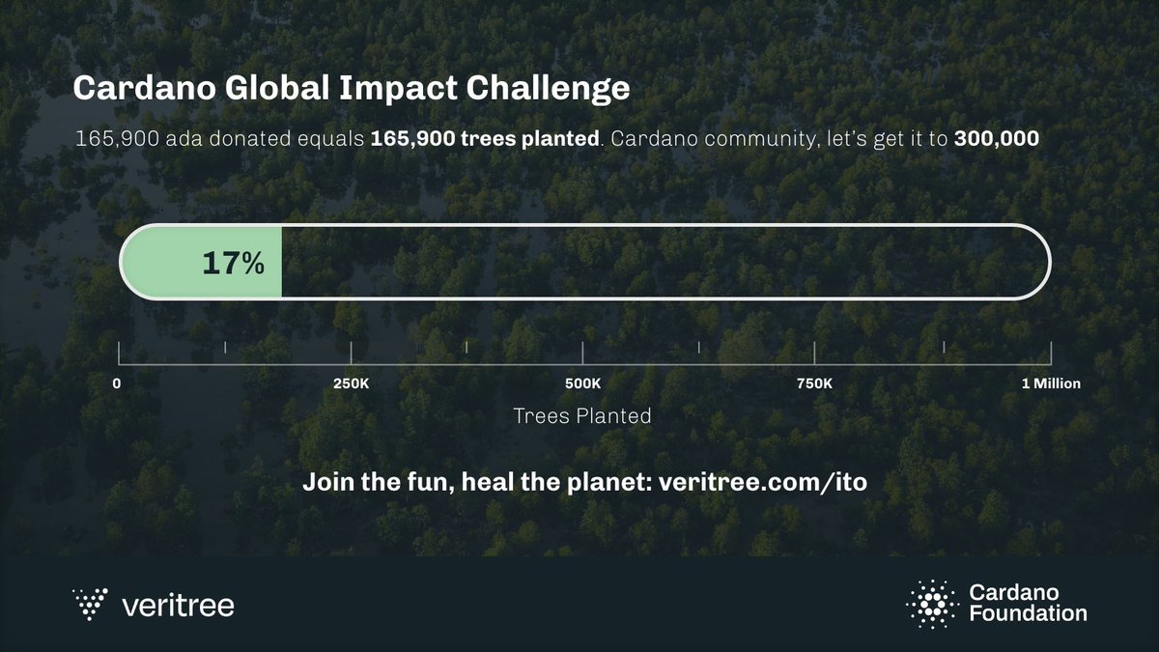Click the Trees Planted axis caption
The image size is (1159, 652).
pyautogui.click(x=582, y=416)
